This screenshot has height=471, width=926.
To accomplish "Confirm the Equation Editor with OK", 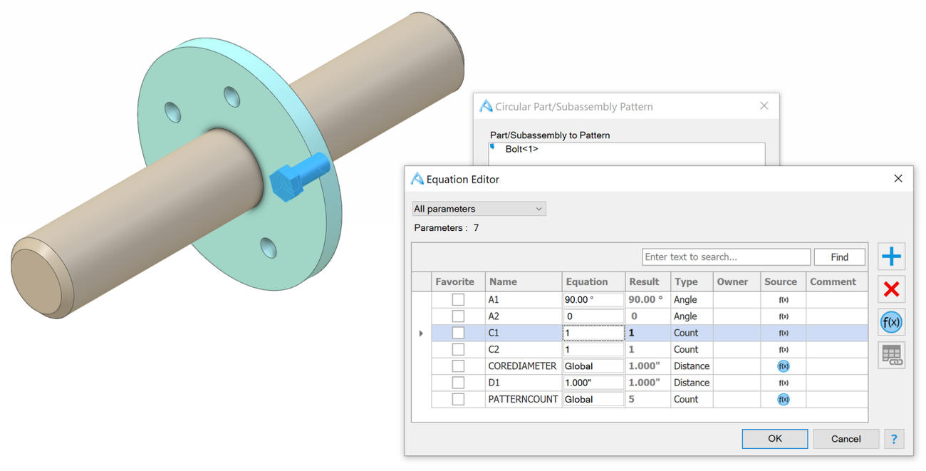I will (775, 439).
